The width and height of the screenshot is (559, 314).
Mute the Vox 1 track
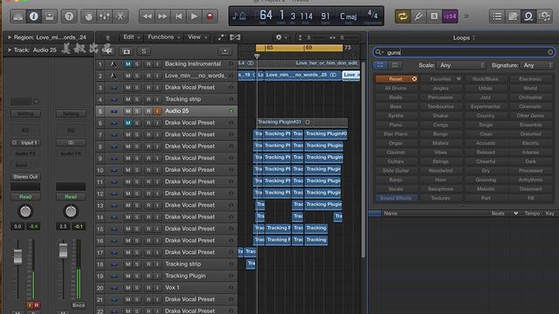(x=128, y=288)
